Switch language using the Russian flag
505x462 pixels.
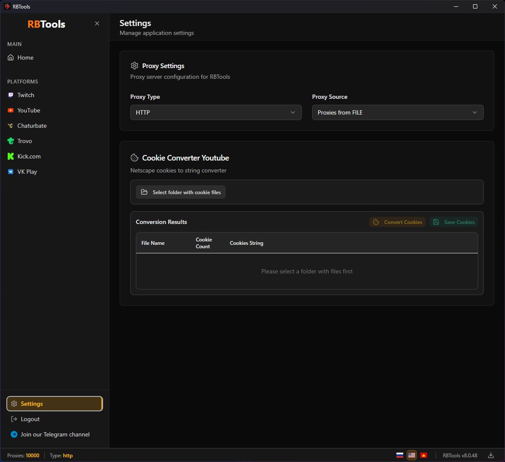pyautogui.click(x=400, y=455)
